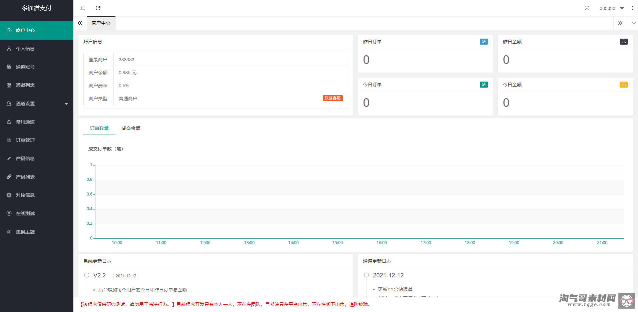Click the V2.2 timeline circle marker
Screen dimensions: 638x312
pyautogui.click(x=87, y=275)
